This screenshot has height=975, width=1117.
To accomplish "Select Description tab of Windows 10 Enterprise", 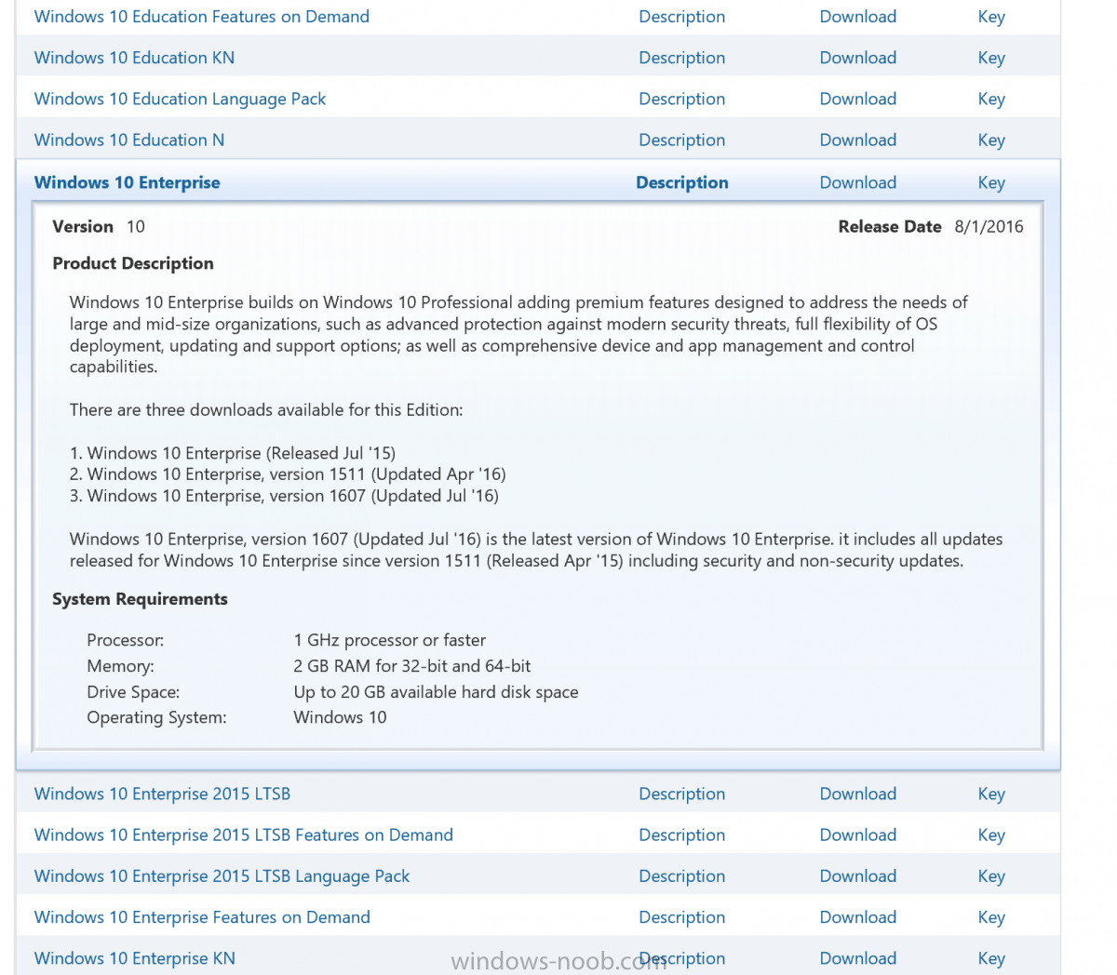I will click(682, 182).
